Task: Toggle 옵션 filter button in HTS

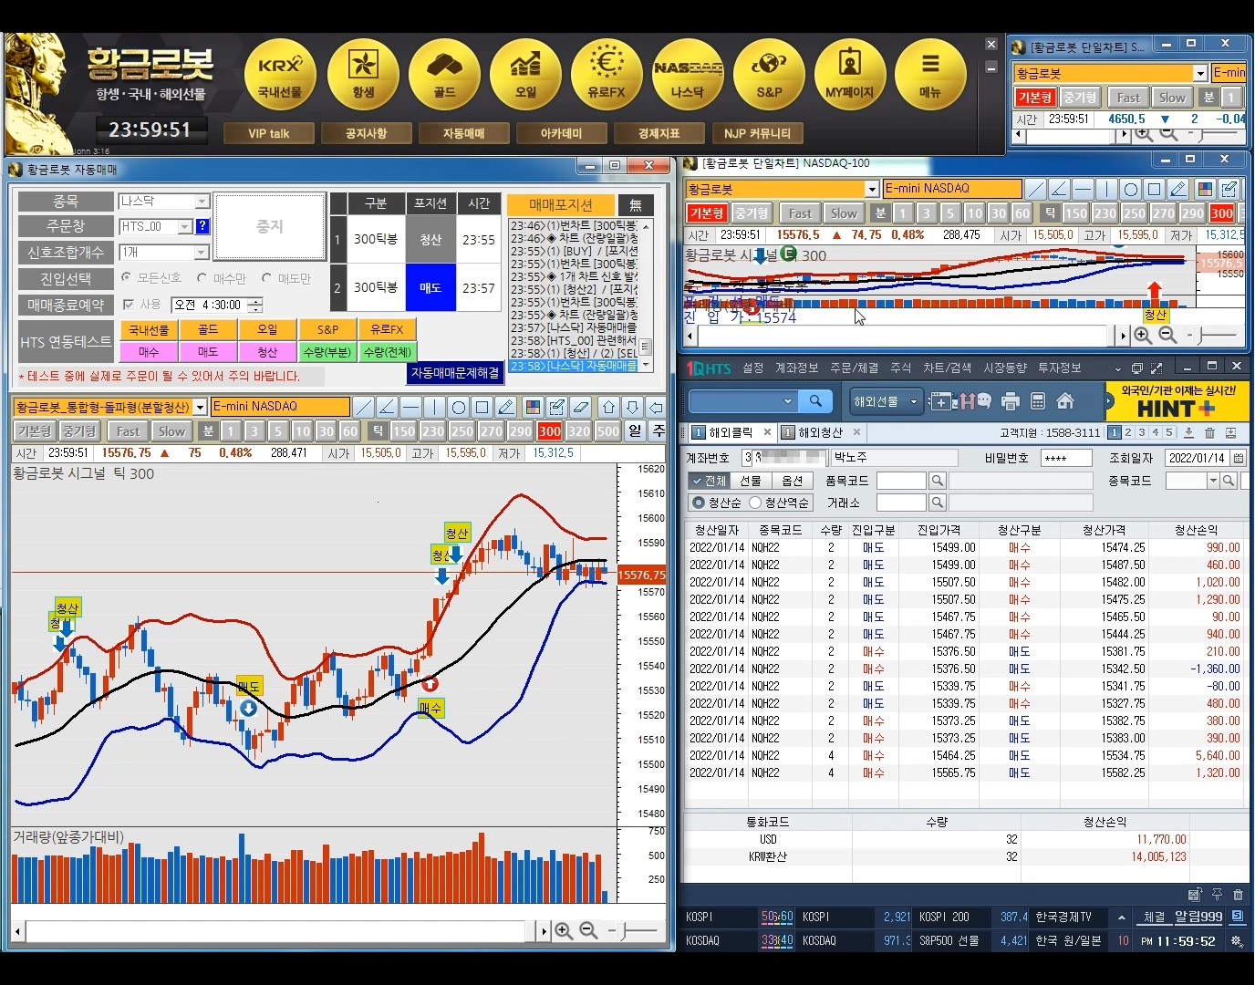Action: pos(793,481)
